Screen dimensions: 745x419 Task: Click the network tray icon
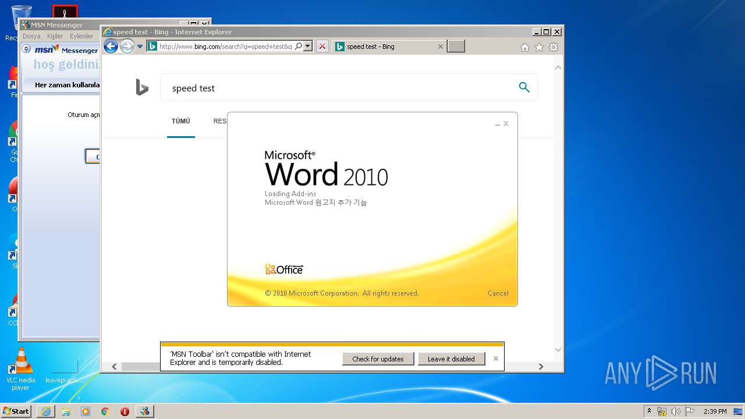tap(662, 411)
